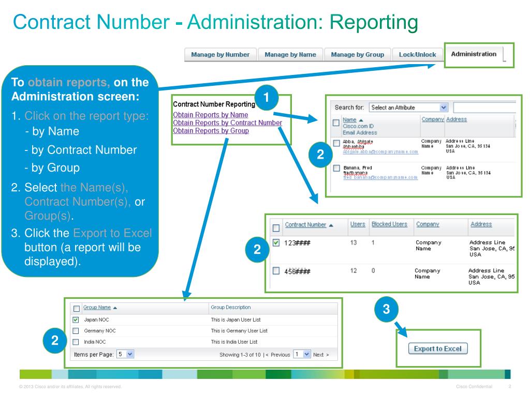Image resolution: width=530 pixels, height=397 pixels.
Task: Open Fred Banana's email address link
Action: click(380, 177)
